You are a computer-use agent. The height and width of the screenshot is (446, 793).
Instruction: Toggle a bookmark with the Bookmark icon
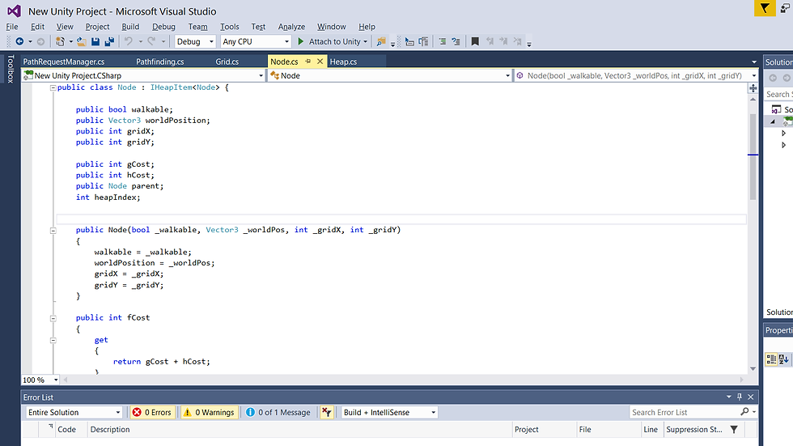[x=475, y=41]
